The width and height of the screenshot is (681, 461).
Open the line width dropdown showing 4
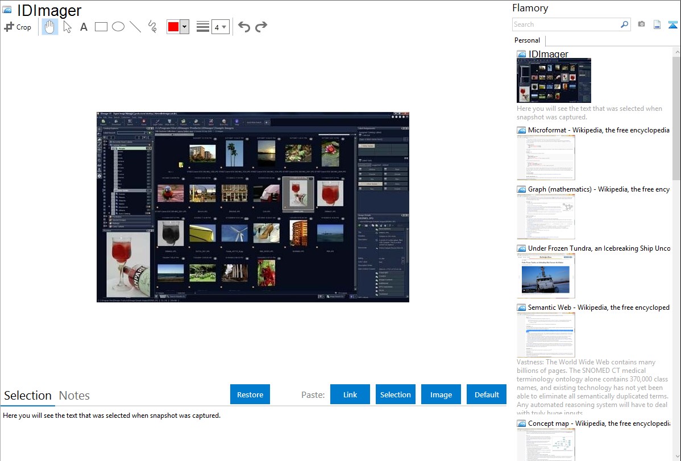(220, 27)
